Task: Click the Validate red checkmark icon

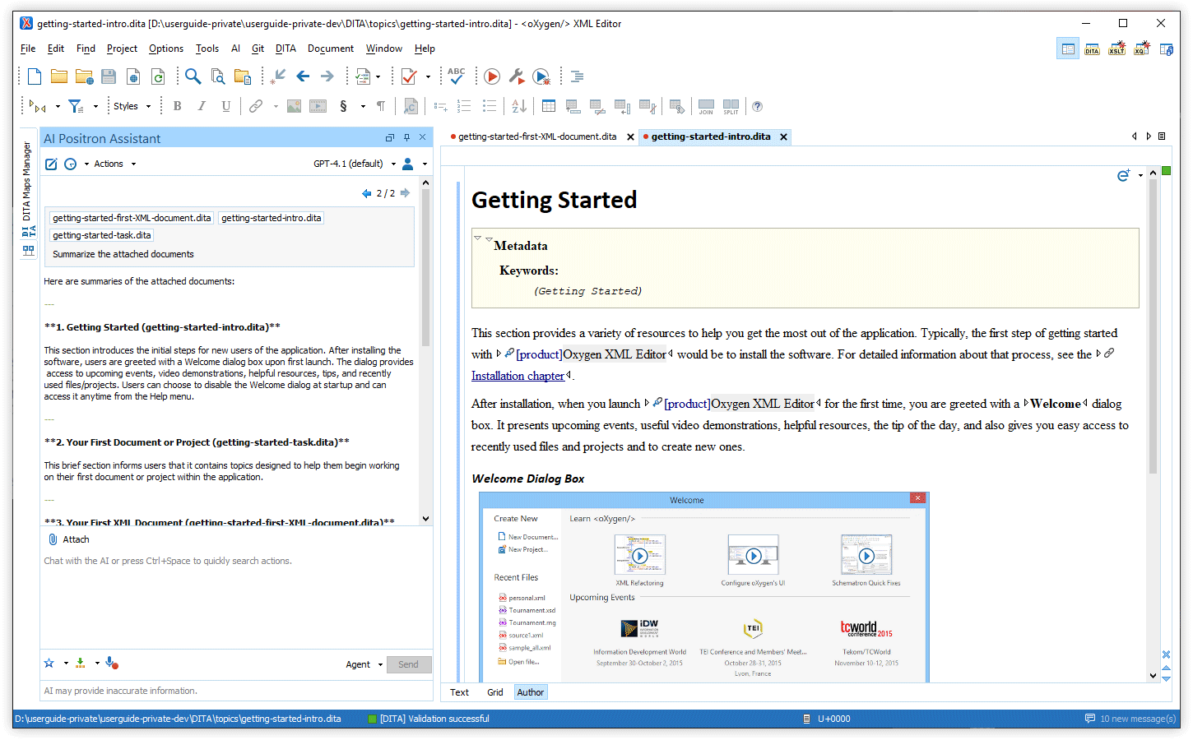Action: point(409,76)
